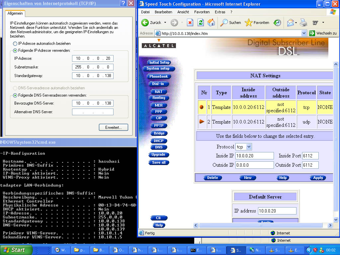
Task: Open the Favoriten menu in menu bar
Action: coord(202,12)
